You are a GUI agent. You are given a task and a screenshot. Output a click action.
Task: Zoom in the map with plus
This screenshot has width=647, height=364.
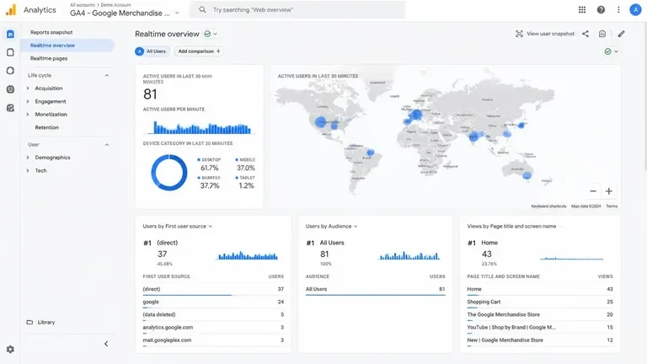click(x=608, y=191)
